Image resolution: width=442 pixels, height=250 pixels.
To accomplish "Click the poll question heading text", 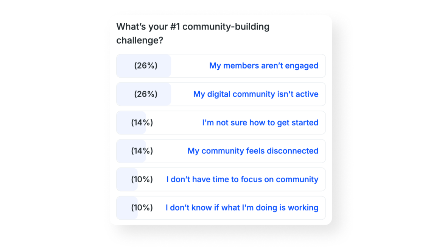I will [193, 33].
